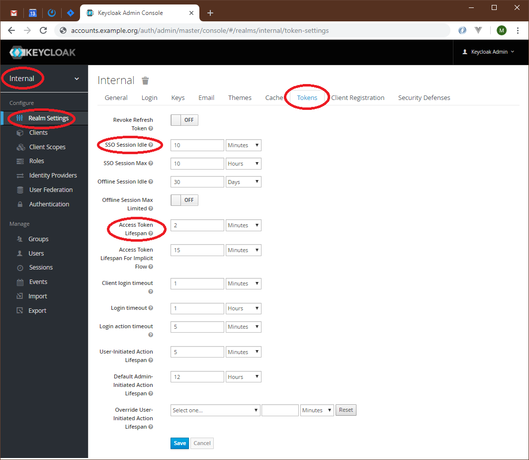Click the Access Token Lifespan value field
Screen dimensions: 529x460
tap(197, 225)
